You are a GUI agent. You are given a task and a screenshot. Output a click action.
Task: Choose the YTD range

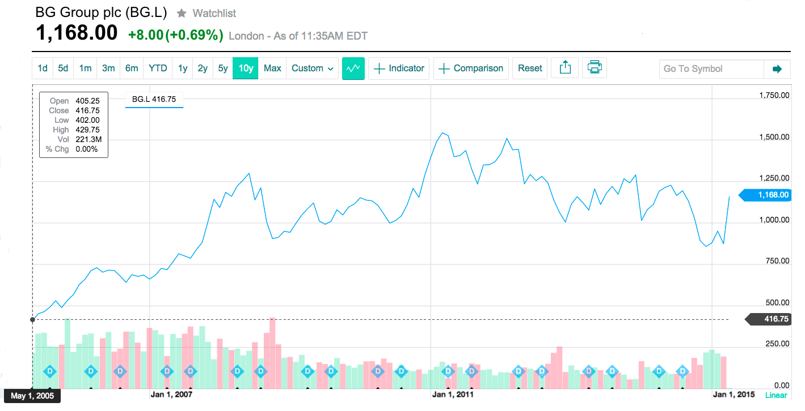pos(158,68)
